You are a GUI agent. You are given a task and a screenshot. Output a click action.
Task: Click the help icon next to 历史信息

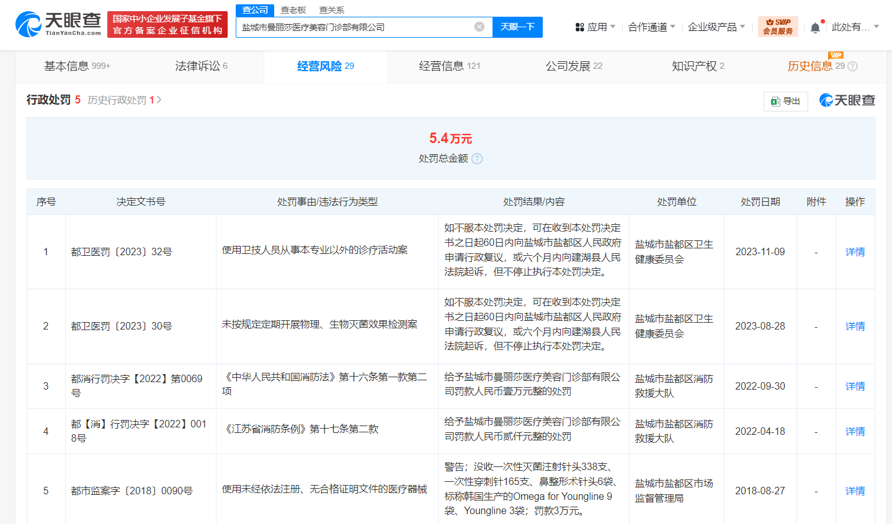coord(852,66)
